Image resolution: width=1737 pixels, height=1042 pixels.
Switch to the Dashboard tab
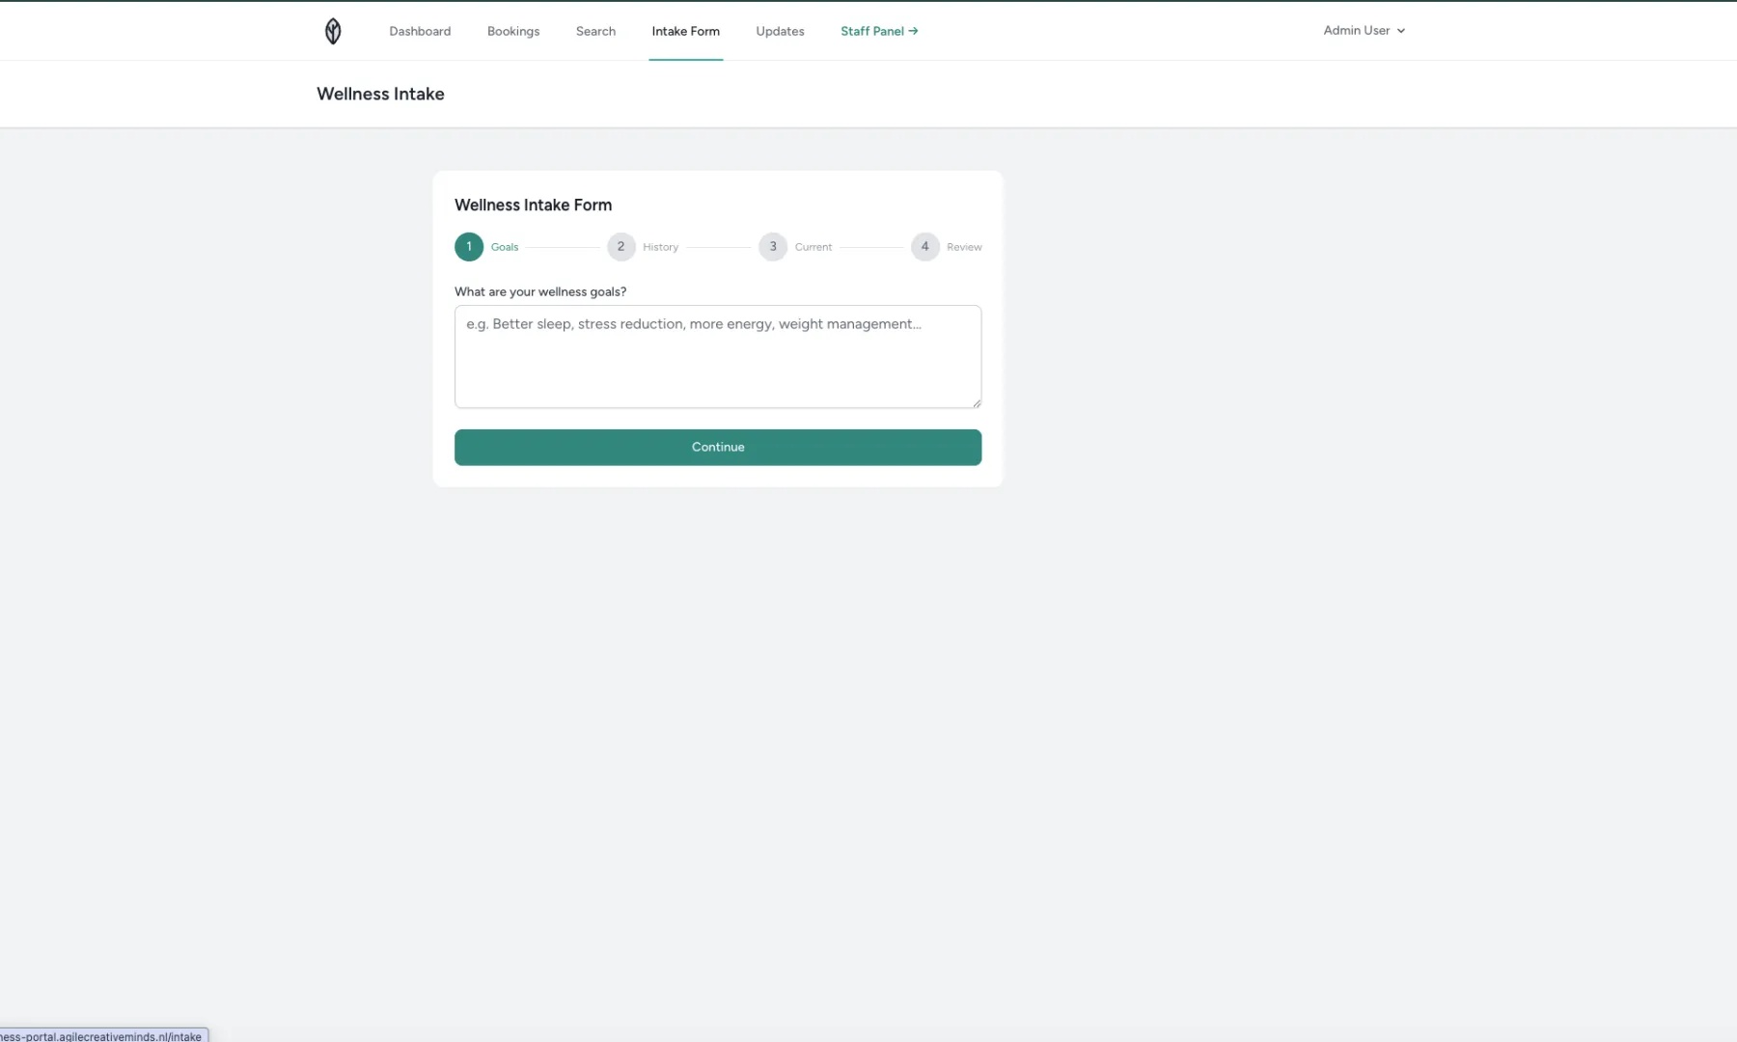click(x=420, y=31)
